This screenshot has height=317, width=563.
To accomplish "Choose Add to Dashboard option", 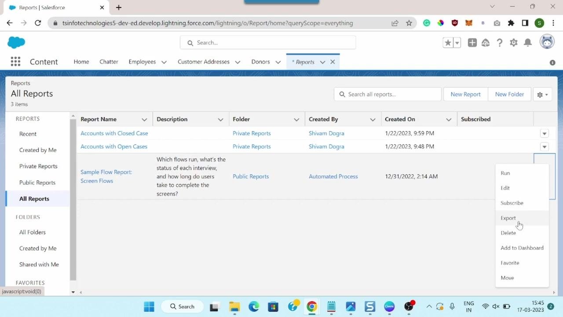I will [522, 248].
